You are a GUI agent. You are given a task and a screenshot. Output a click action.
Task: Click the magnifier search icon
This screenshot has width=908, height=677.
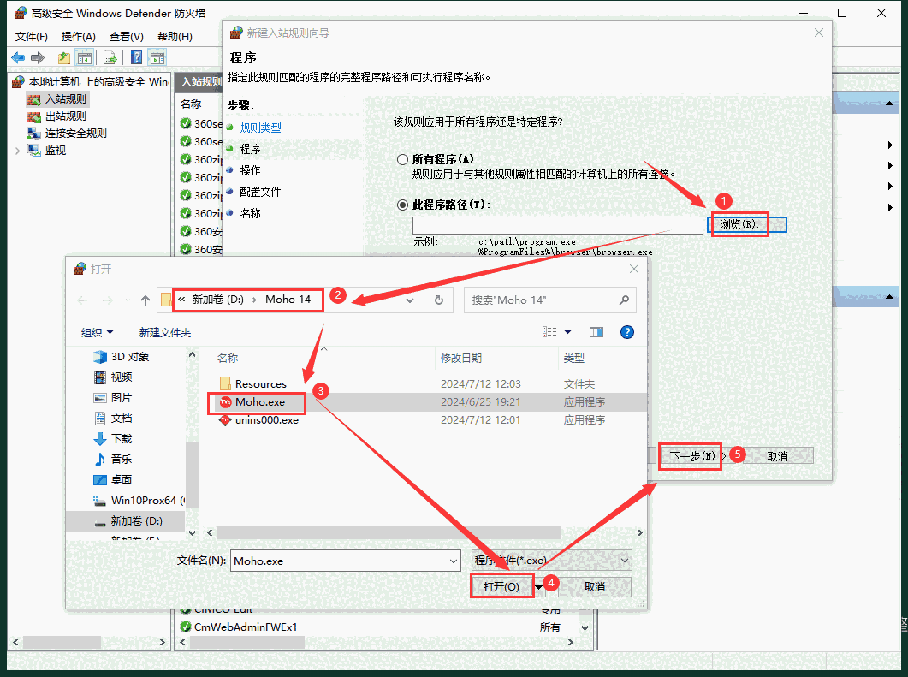(x=624, y=300)
